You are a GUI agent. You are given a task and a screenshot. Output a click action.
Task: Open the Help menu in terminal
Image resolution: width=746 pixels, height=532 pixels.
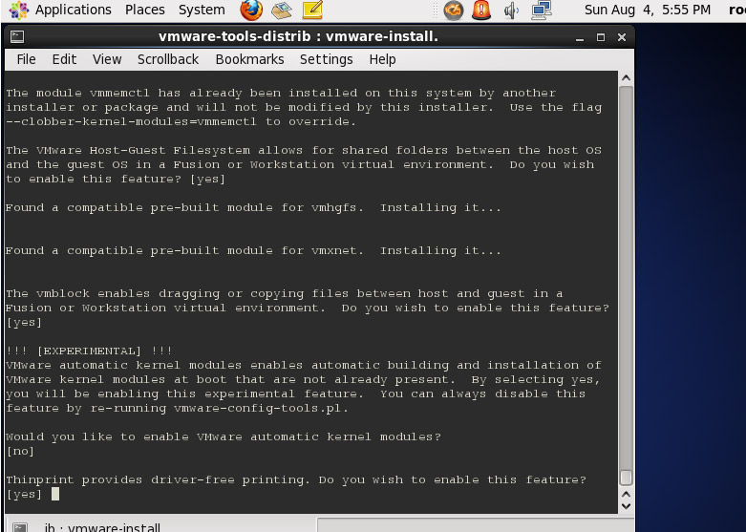pyautogui.click(x=382, y=59)
